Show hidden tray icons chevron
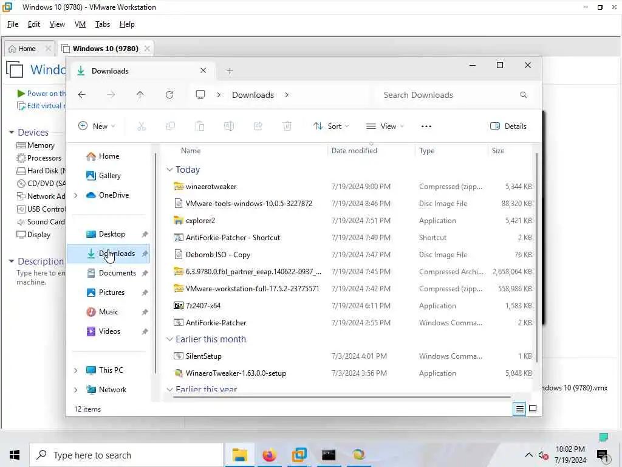This screenshot has height=467, width=622. [x=529, y=455]
